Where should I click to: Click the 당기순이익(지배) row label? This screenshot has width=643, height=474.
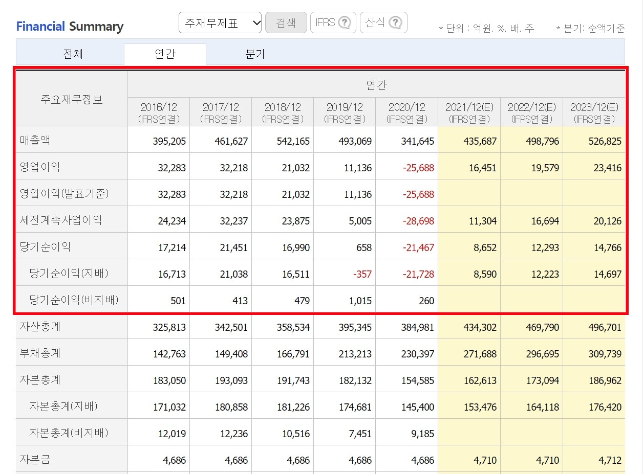pos(69,274)
